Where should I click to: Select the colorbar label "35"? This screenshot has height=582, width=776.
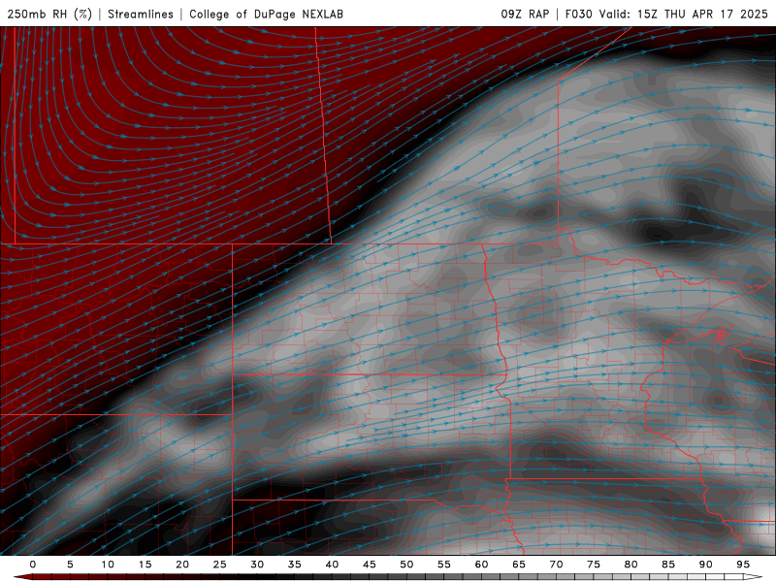pyautogui.click(x=294, y=565)
